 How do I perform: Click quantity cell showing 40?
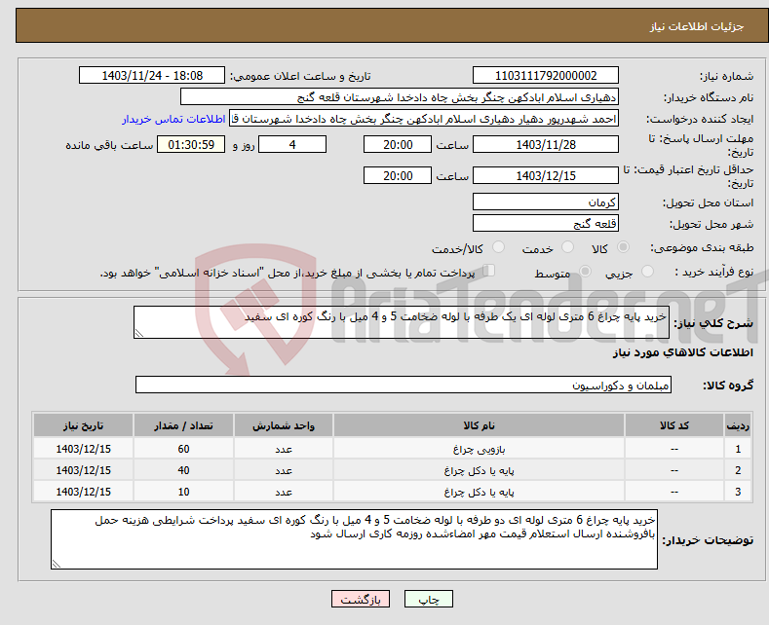coord(183,471)
